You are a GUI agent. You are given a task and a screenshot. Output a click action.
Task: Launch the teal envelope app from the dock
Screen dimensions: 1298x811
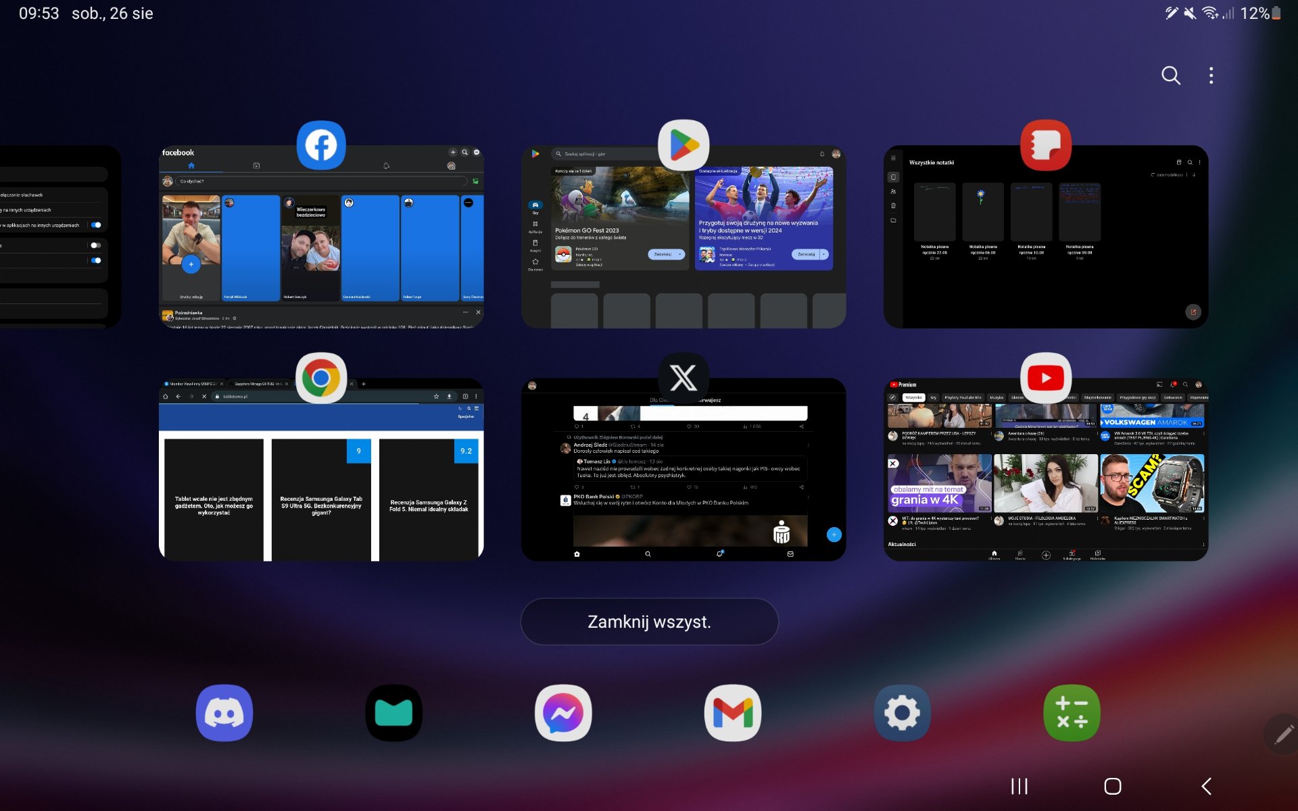pyautogui.click(x=394, y=713)
